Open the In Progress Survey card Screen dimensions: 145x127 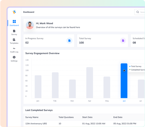(49, 41)
